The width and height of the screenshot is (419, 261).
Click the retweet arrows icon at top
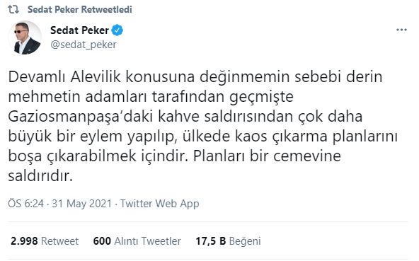click(13, 10)
